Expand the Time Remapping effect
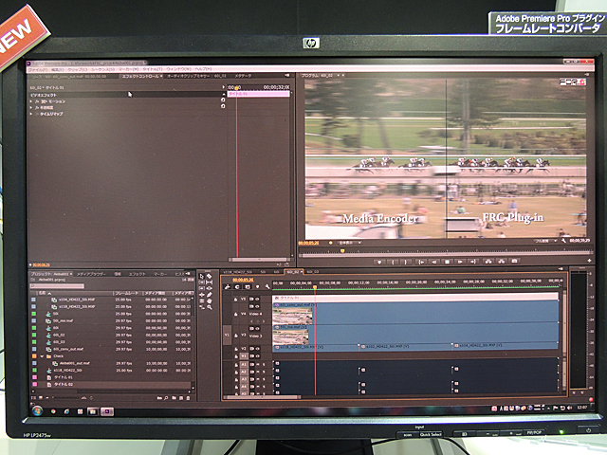This screenshot has height=455, width=607. click(x=31, y=114)
